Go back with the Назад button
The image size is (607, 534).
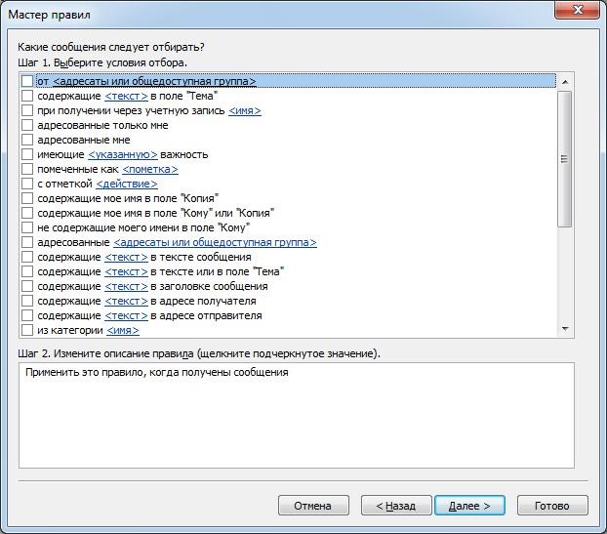(x=396, y=506)
